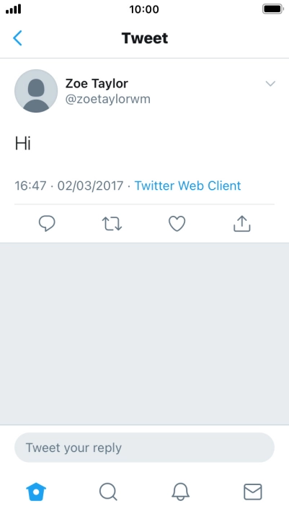
Task: Go back using the blue back arrow
Action: click(x=17, y=38)
